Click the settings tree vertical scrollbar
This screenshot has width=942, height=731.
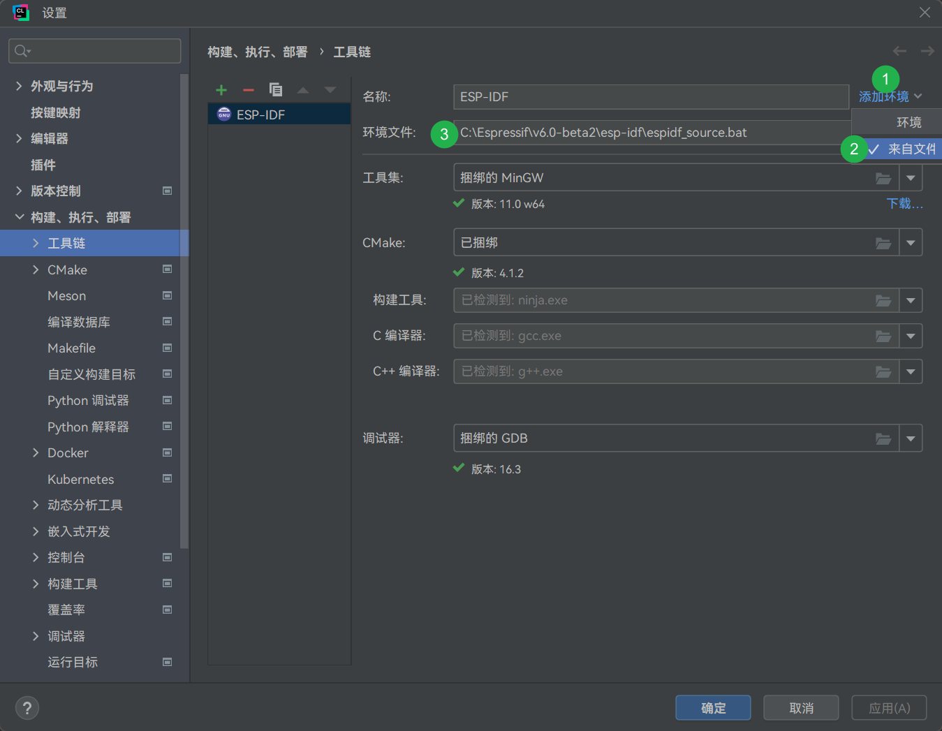(x=184, y=311)
